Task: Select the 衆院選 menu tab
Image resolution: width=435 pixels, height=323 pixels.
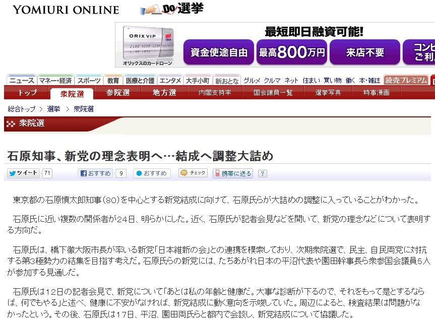Action: tap(72, 94)
